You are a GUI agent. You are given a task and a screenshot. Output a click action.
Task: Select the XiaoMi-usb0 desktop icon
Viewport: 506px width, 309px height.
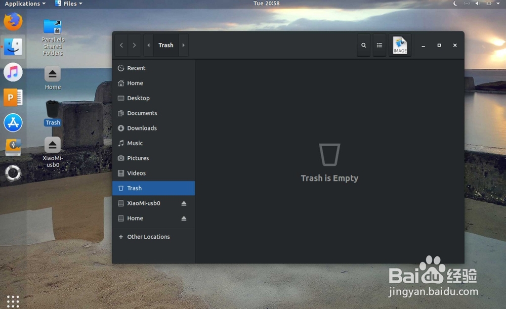tap(53, 152)
